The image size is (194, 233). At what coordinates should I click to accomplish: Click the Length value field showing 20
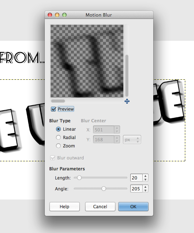pyautogui.click(x=136, y=178)
